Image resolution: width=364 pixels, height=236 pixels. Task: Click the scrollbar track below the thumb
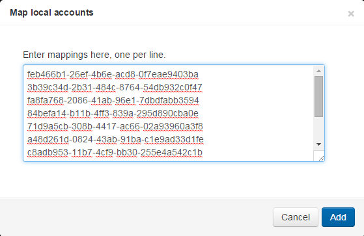coord(318,129)
